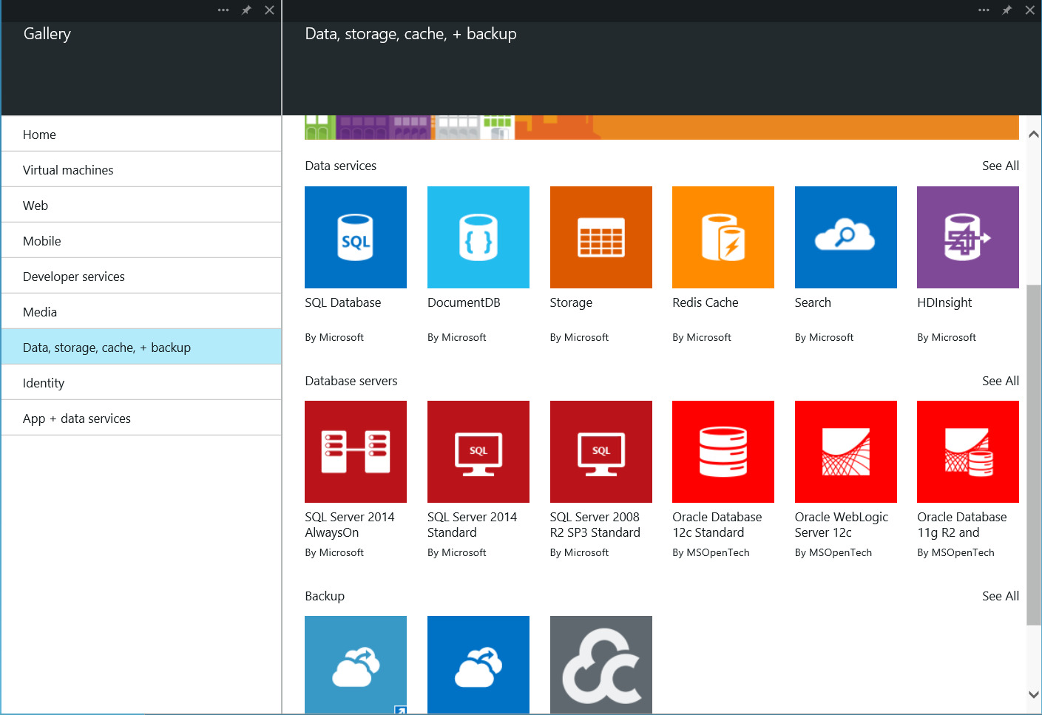Select SQL Server 2014 Standard tile

pyautogui.click(x=478, y=452)
